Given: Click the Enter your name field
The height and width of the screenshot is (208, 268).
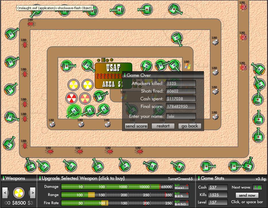Looking at the screenshot, I should [181, 116].
